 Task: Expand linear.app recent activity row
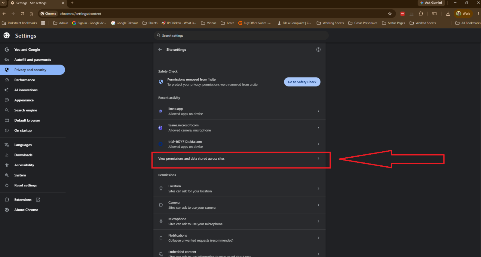240,111
